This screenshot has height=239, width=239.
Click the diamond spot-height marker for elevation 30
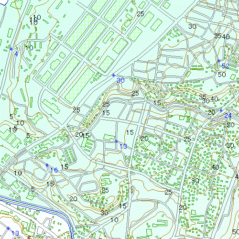tap(113, 75)
